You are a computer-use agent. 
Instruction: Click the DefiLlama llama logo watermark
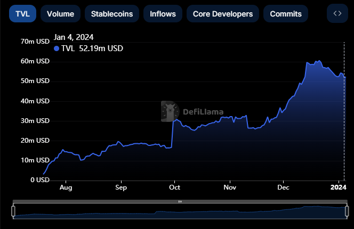tap(170, 111)
